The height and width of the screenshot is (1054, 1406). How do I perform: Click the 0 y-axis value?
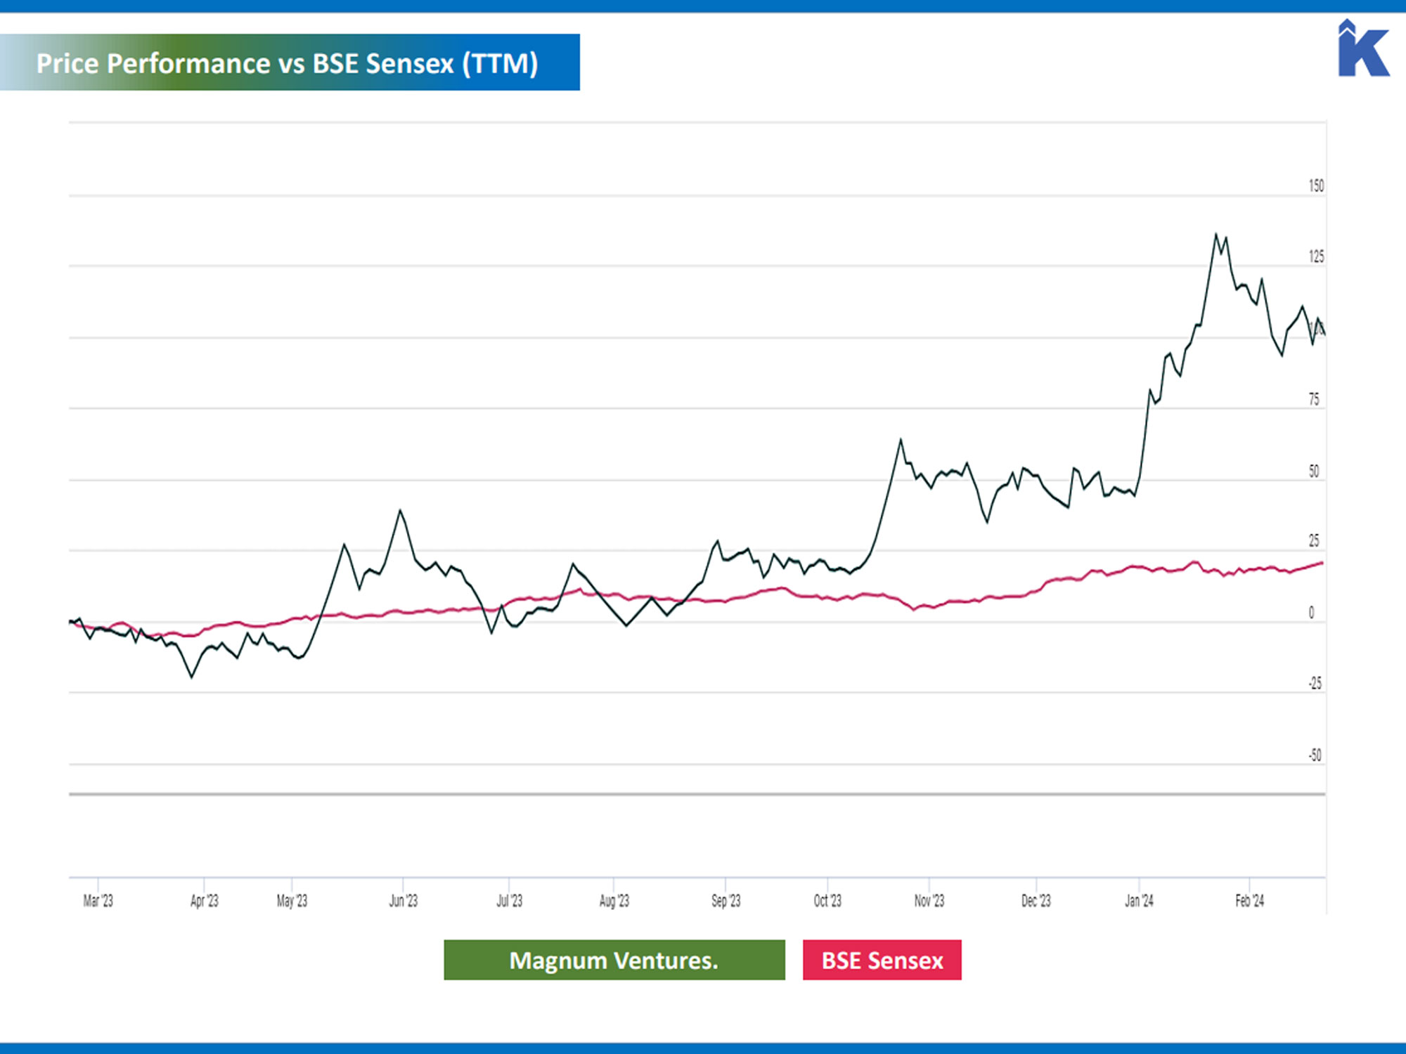tap(1311, 613)
